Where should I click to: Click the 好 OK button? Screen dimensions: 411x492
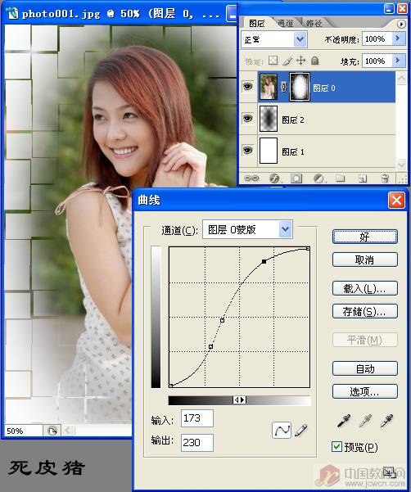(x=364, y=237)
